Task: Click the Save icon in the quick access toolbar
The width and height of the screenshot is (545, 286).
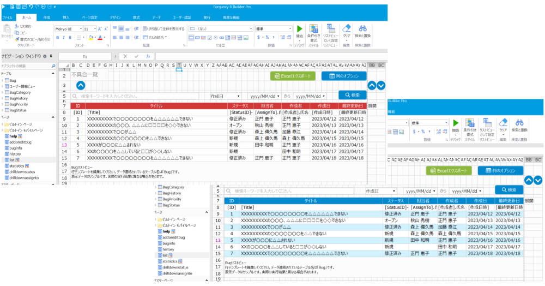Action: point(19,7)
